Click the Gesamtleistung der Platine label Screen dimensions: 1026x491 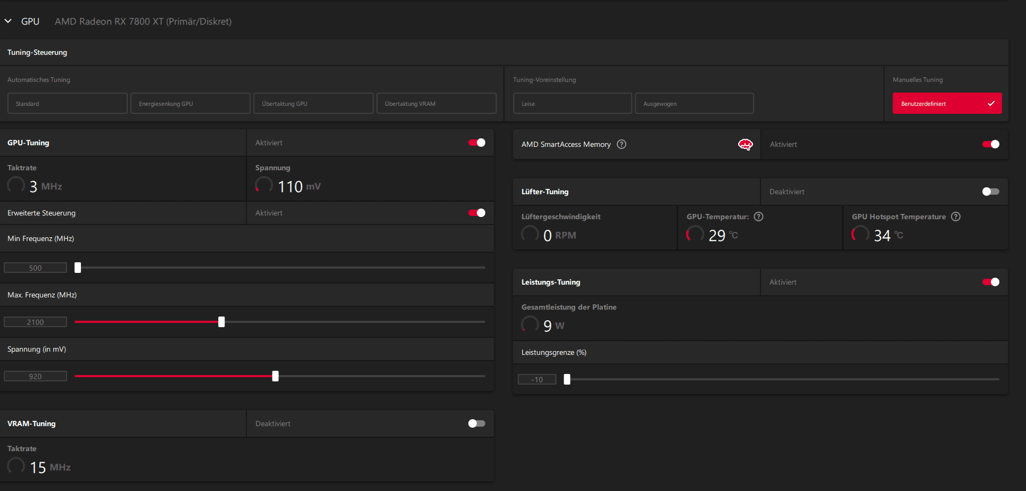click(x=569, y=307)
